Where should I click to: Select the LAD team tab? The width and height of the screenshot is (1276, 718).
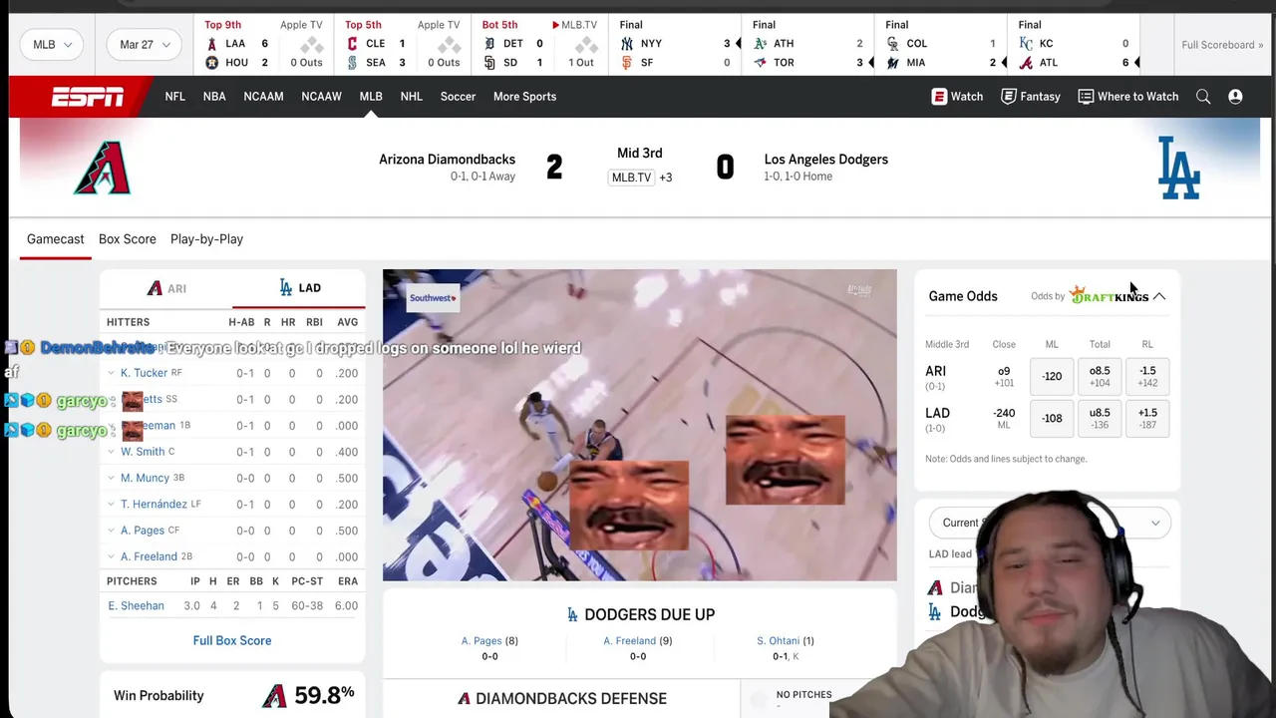[x=299, y=288]
